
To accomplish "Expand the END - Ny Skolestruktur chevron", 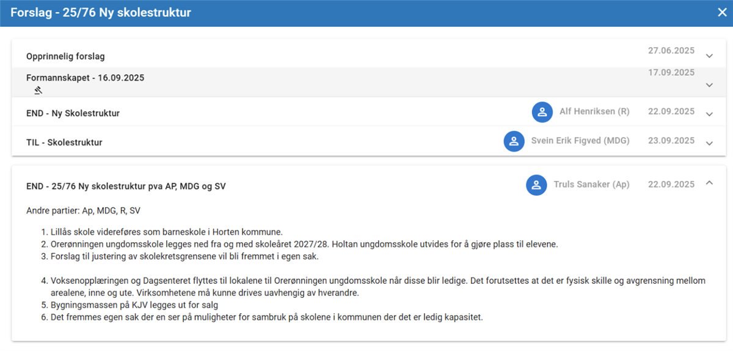I will (x=709, y=114).
